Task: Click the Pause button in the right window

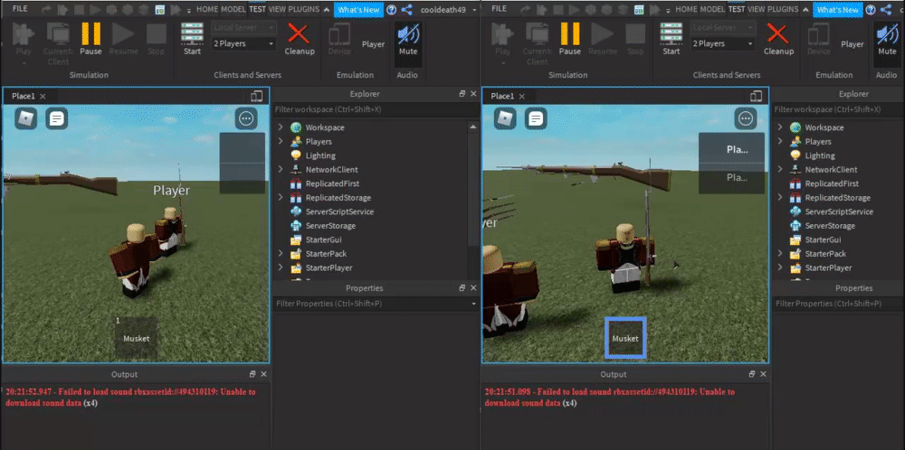Action: click(x=569, y=39)
